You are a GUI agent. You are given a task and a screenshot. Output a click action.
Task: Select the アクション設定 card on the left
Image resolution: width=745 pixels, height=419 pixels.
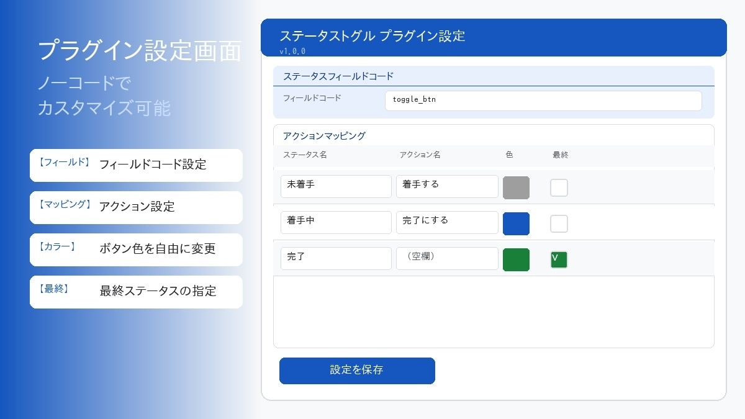pyautogui.click(x=136, y=207)
